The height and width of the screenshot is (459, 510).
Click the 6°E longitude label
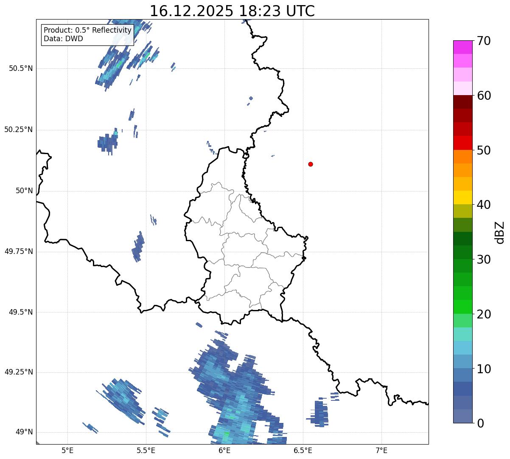(x=224, y=450)
